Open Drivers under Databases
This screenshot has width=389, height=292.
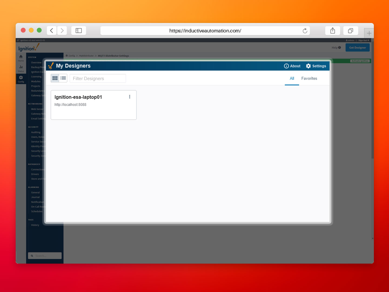pos(35,174)
